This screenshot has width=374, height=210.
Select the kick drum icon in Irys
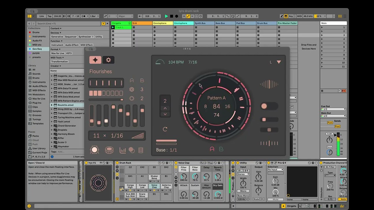click(94, 150)
